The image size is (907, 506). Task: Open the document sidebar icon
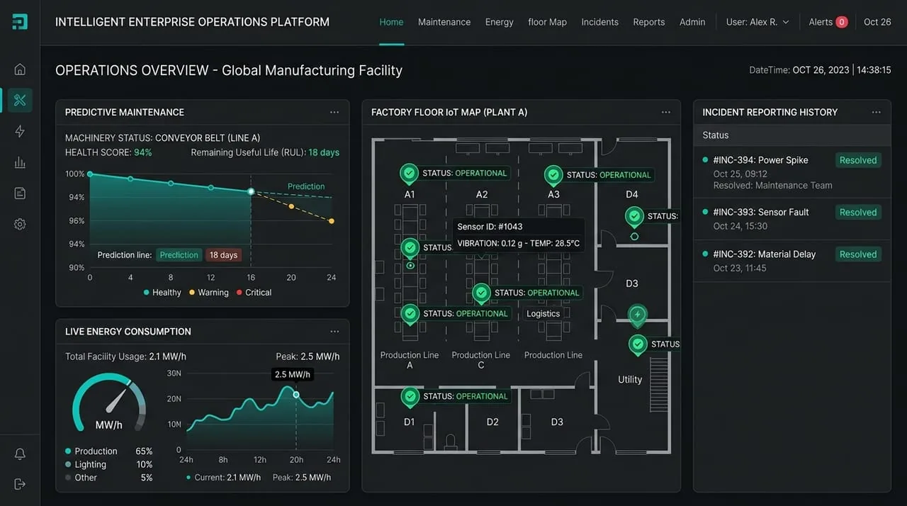click(20, 193)
